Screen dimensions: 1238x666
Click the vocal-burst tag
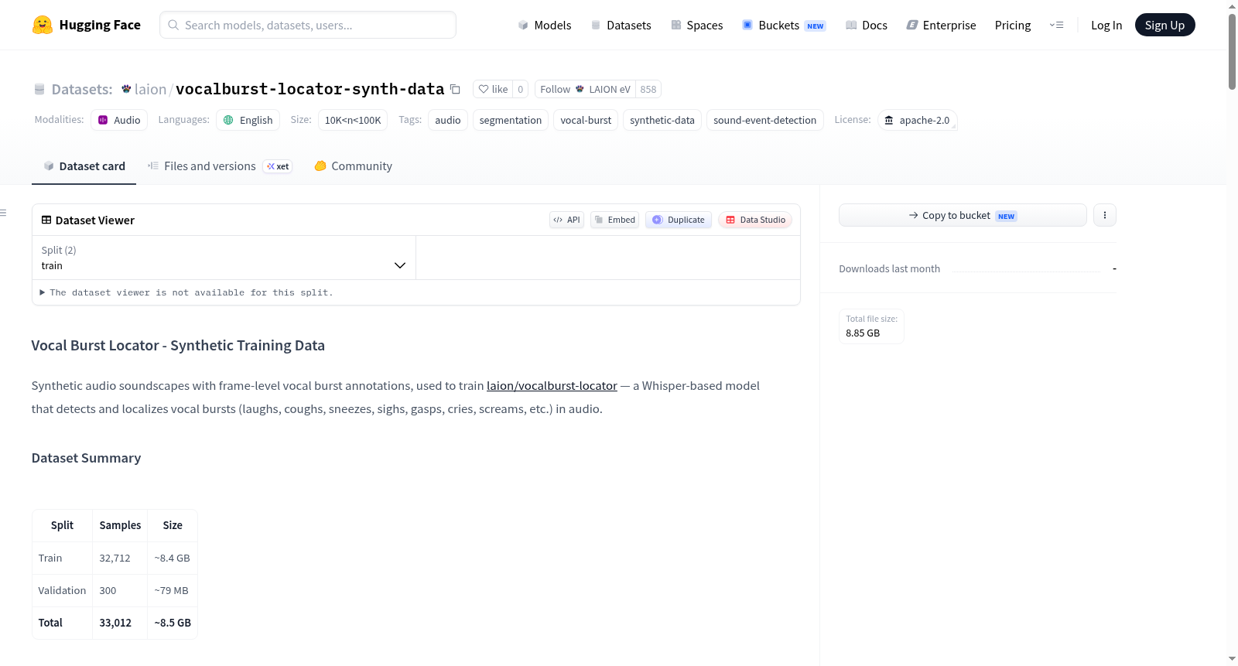pos(586,120)
